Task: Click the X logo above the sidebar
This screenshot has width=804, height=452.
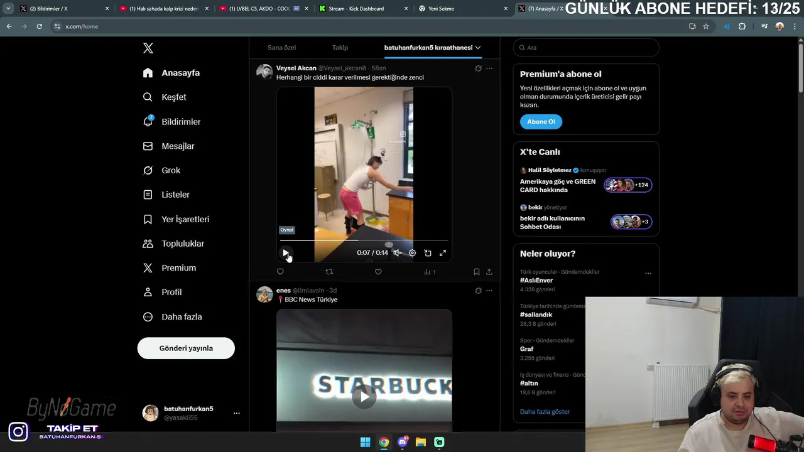Action: pos(148,48)
